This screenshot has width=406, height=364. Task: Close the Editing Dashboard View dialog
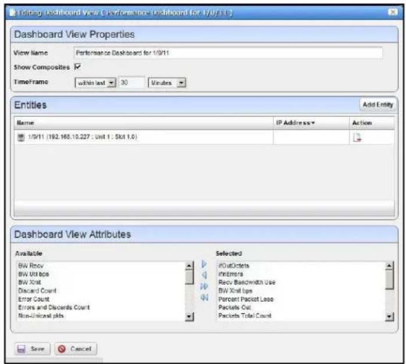pyautogui.click(x=393, y=12)
